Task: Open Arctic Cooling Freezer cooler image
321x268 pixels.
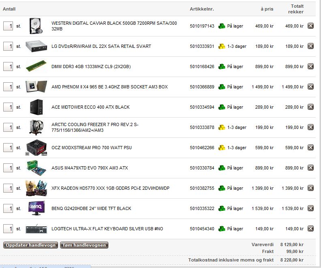Action: coord(36,127)
